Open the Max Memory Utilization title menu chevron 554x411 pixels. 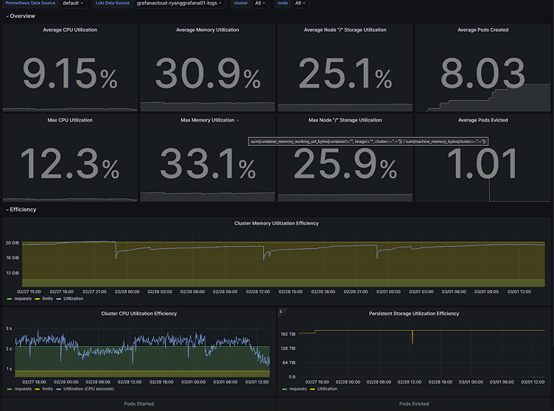point(238,120)
